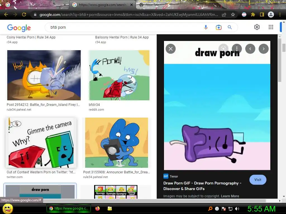This screenshot has width=286, height=214.
Task: Select the Spongy grid thumbnail
Action: tap(116, 192)
